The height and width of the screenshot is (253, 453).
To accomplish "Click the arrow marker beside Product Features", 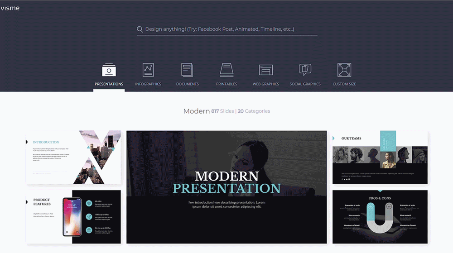I will click(x=27, y=202).
